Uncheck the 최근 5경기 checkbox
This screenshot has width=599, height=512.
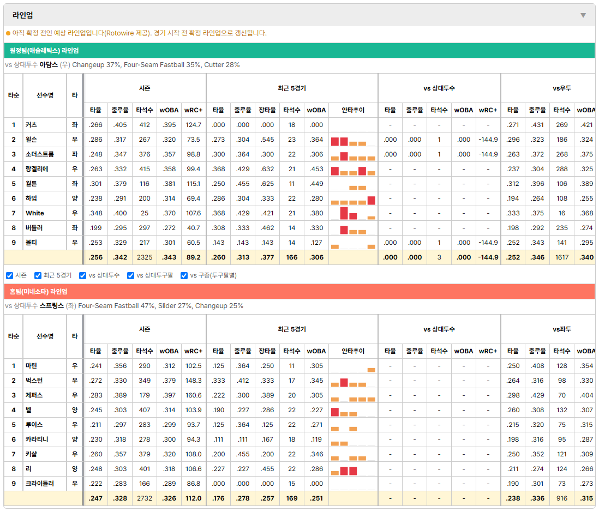point(38,276)
